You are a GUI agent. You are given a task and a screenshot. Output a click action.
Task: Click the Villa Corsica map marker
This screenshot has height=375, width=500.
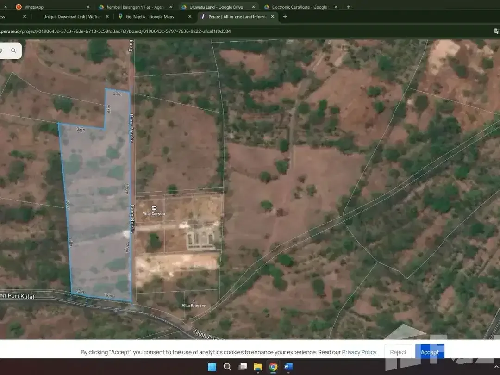pos(154,208)
